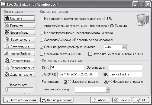The height and width of the screenshot is (105, 152).
Task: Uncheck automatic CD Autorun option
Action: (x=41, y=26)
